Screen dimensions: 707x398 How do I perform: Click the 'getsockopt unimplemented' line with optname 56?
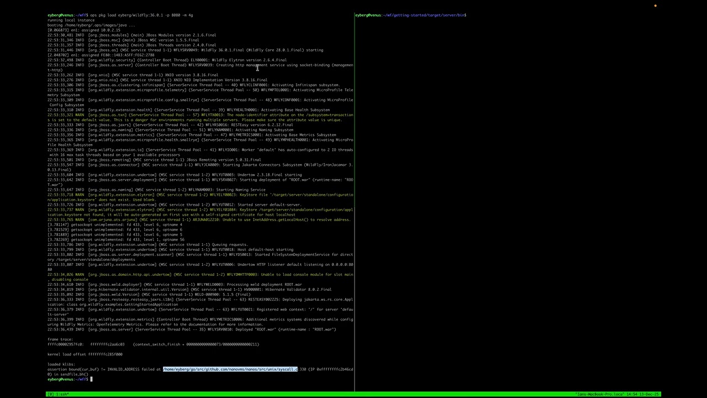(115, 239)
